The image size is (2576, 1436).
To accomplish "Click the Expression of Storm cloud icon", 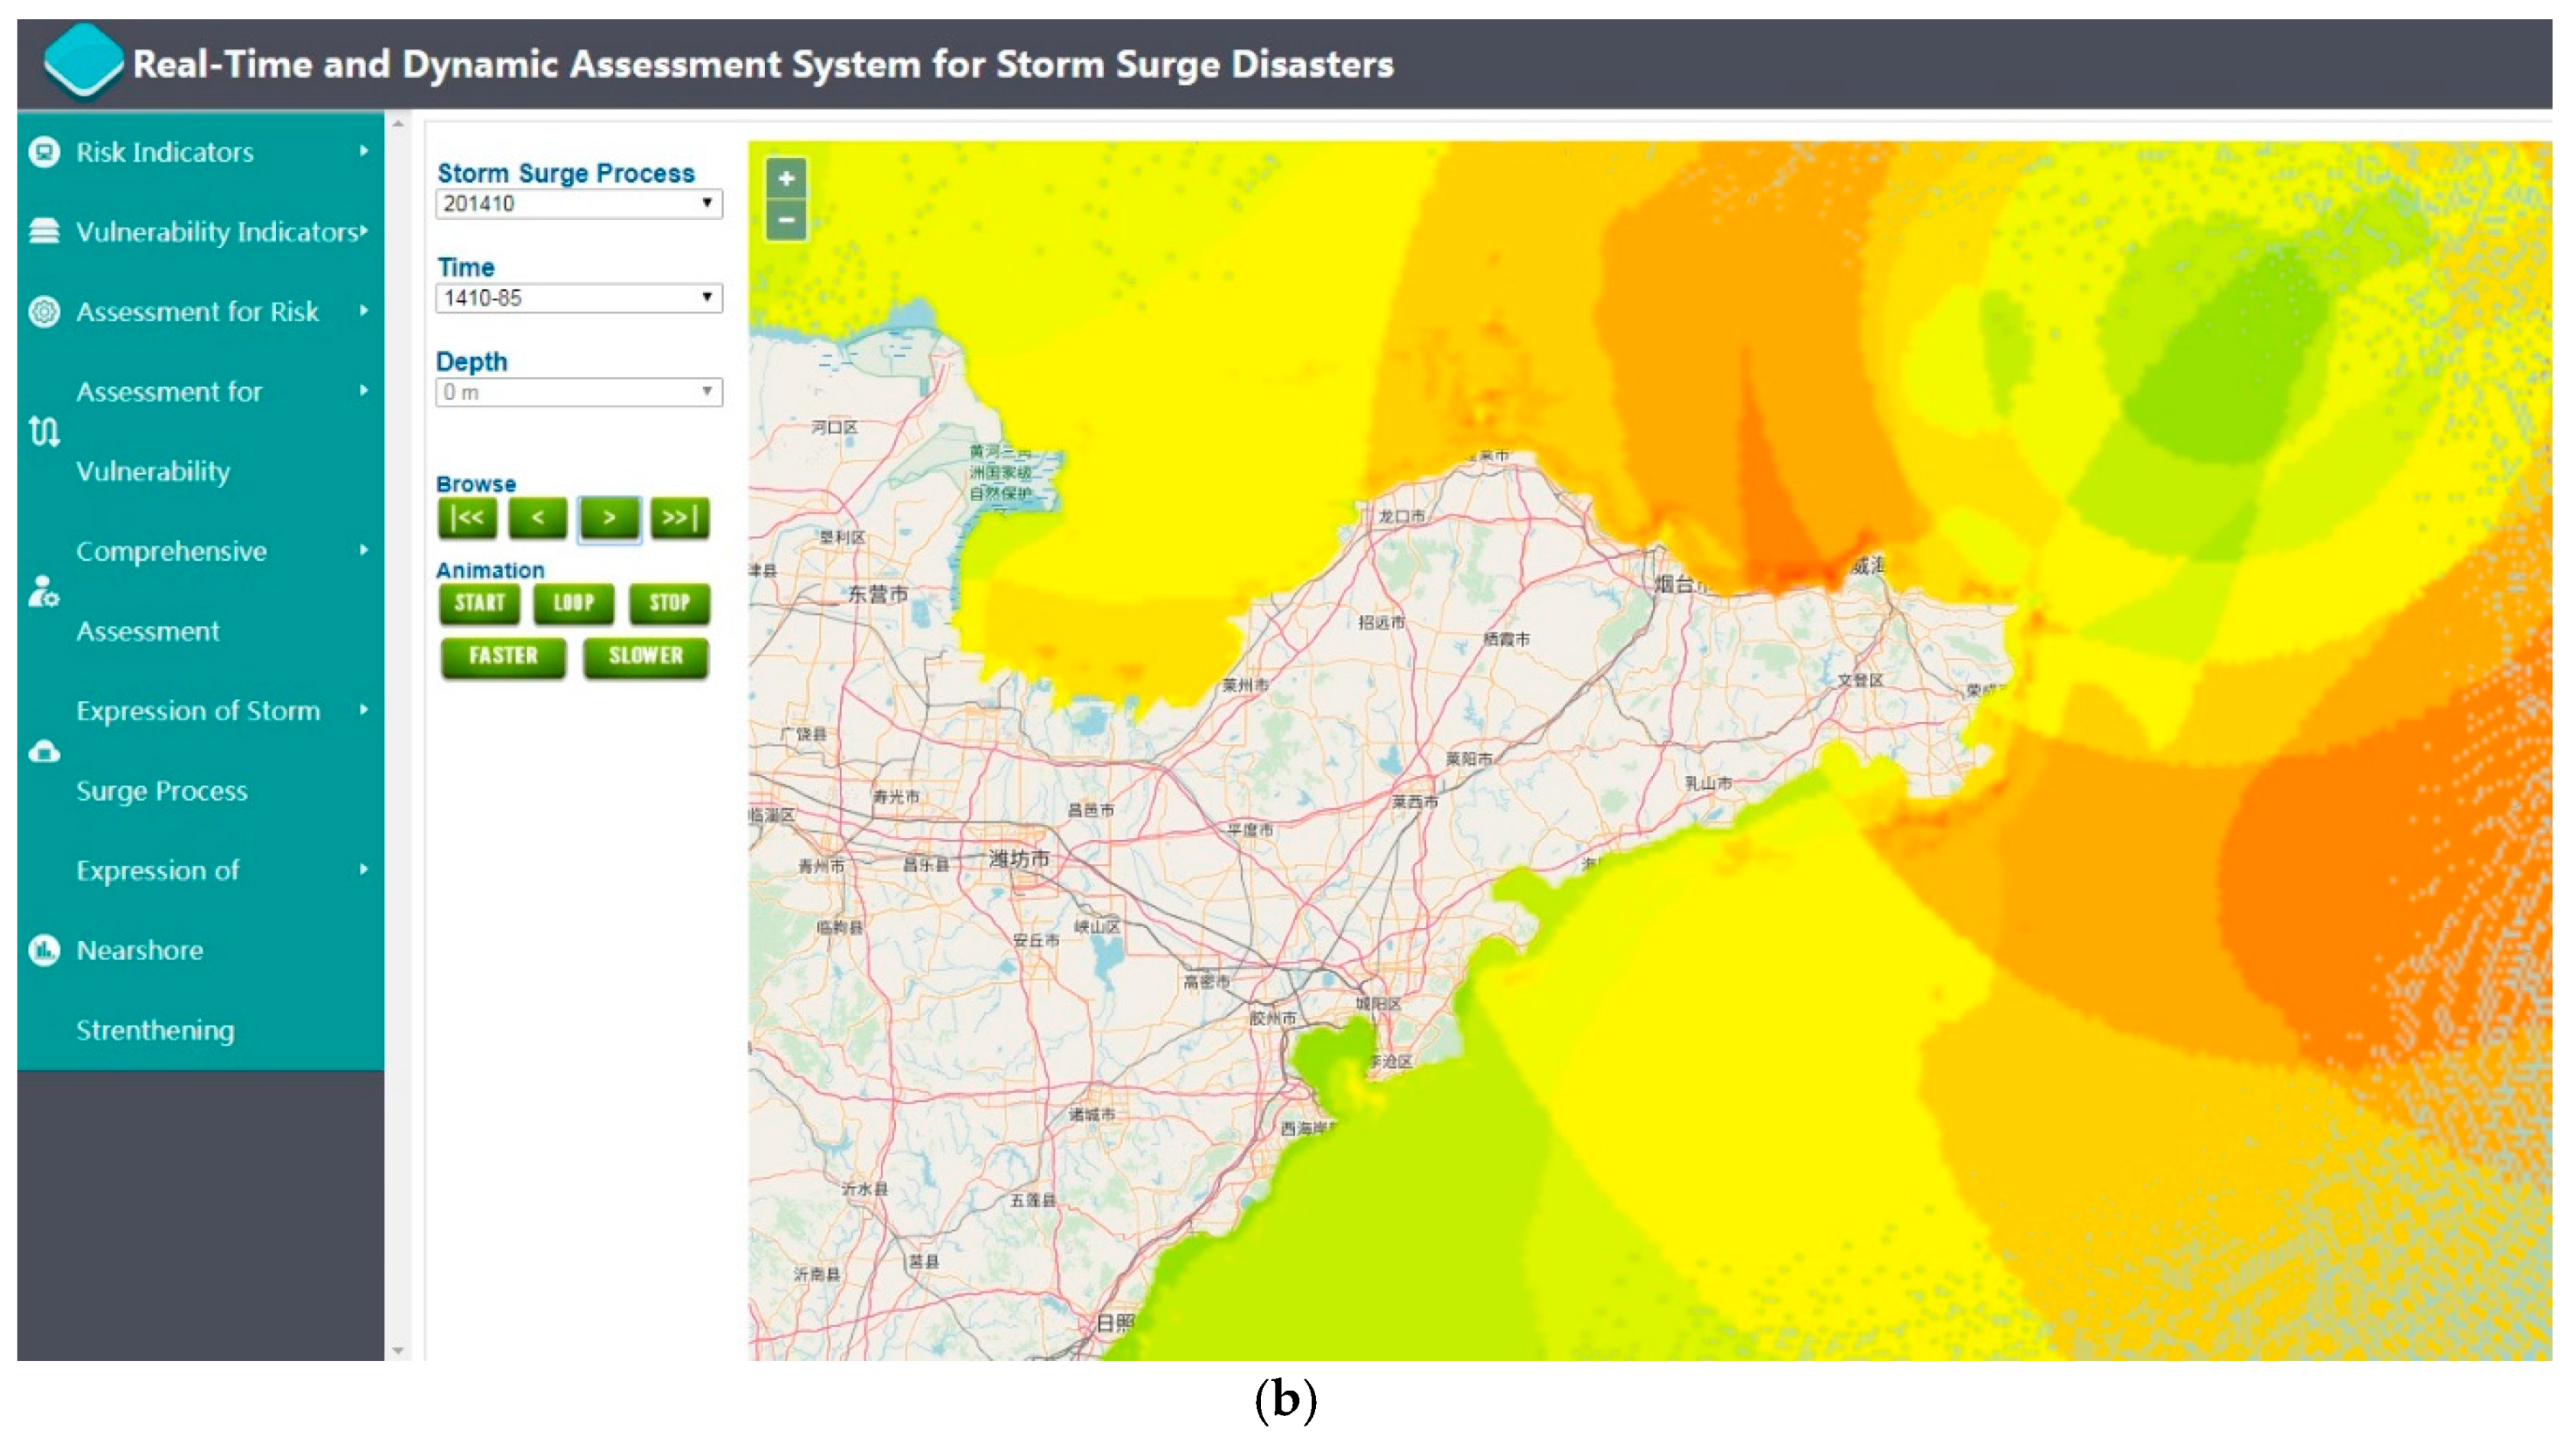I will pyautogui.click(x=44, y=752).
